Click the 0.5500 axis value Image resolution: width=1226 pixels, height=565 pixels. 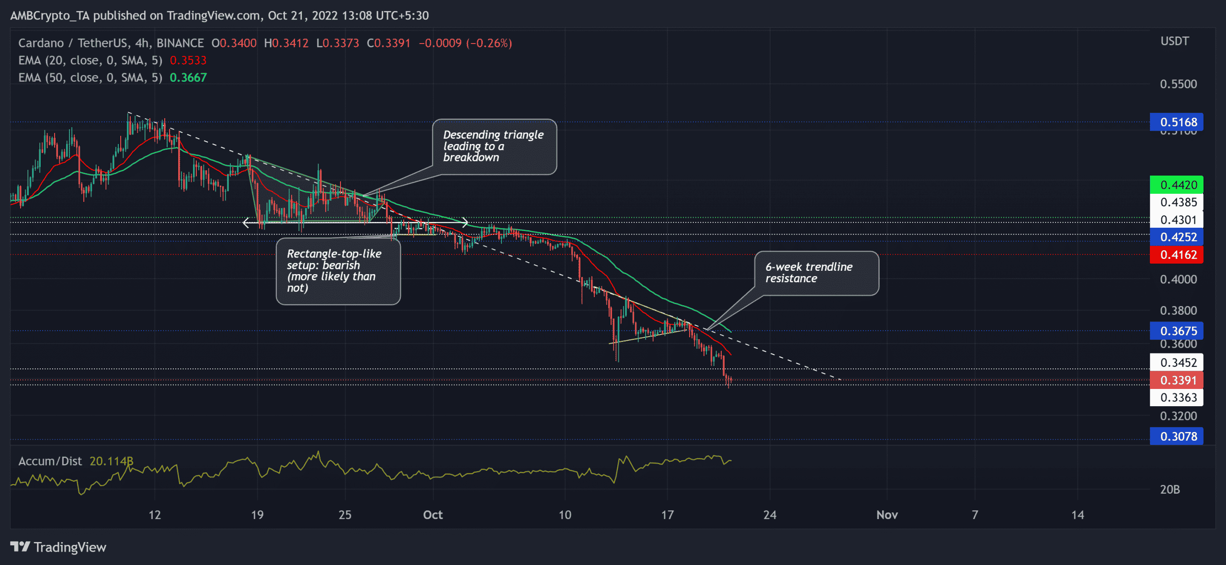1178,84
